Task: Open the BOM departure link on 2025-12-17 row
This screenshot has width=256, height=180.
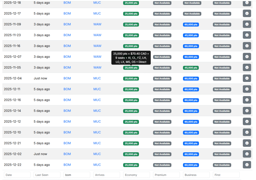Action: [x=67, y=13]
